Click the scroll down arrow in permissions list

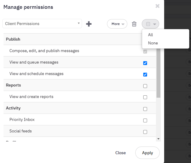158,139
